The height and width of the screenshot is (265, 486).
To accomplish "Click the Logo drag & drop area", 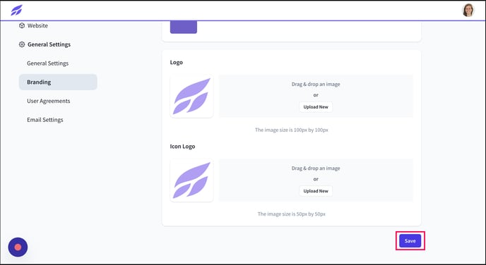I will tap(316, 96).
